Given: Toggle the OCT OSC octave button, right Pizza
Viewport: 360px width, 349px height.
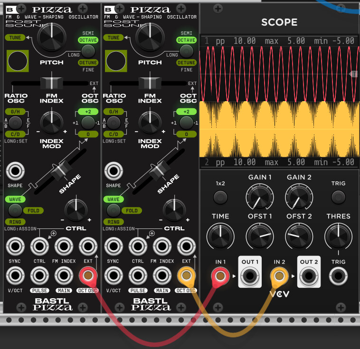Looking at the screenshot, I should point(187,123).
